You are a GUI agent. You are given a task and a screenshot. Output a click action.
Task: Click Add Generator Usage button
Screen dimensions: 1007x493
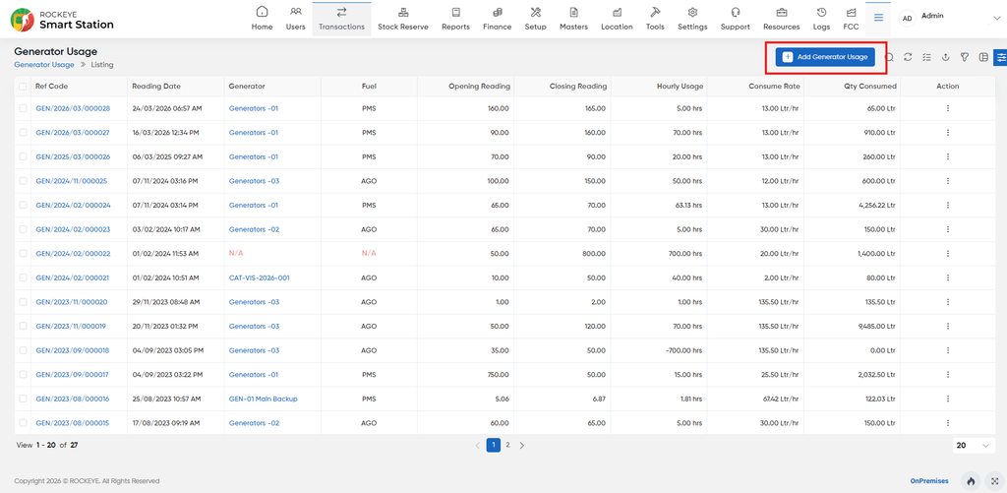click(x=825, y=57)
